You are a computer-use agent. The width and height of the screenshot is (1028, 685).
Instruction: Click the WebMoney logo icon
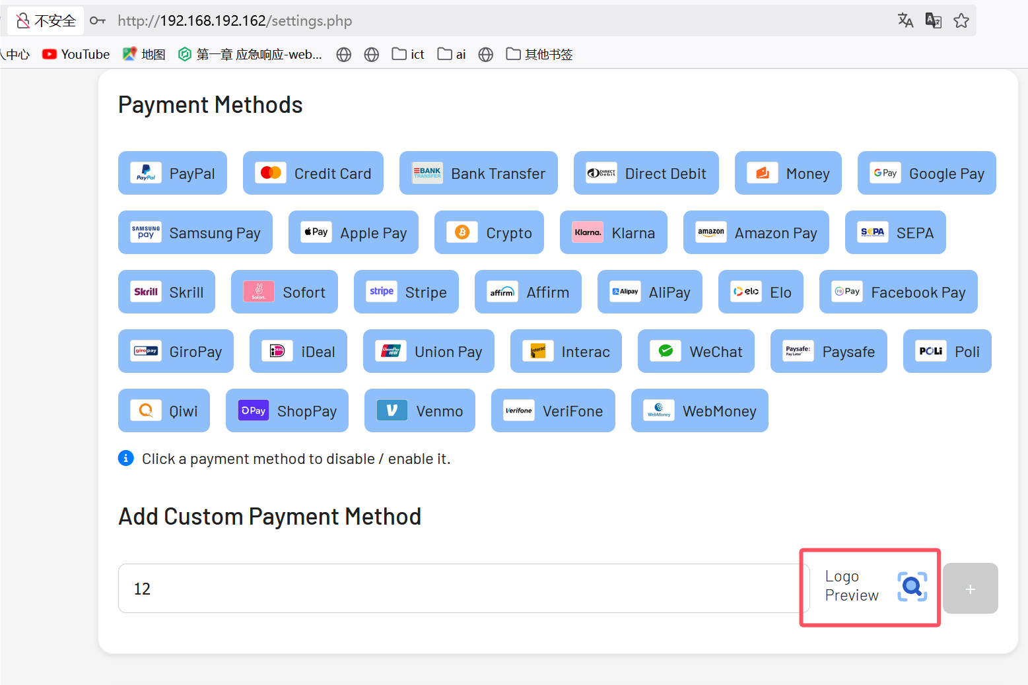click(659, 410)
